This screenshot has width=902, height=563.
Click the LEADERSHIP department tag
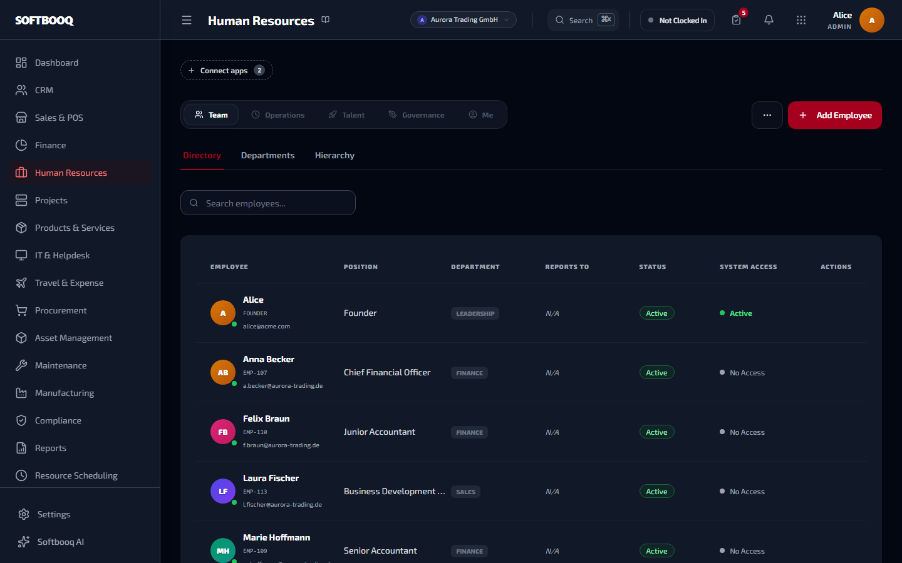point(475,313)
